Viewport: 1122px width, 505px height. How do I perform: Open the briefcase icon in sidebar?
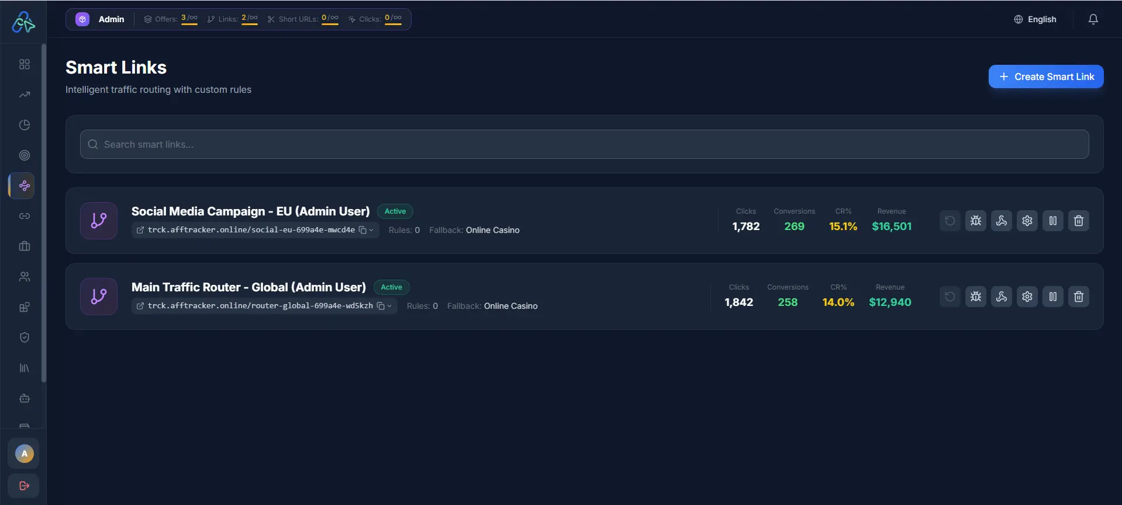(x=24, y=246)
